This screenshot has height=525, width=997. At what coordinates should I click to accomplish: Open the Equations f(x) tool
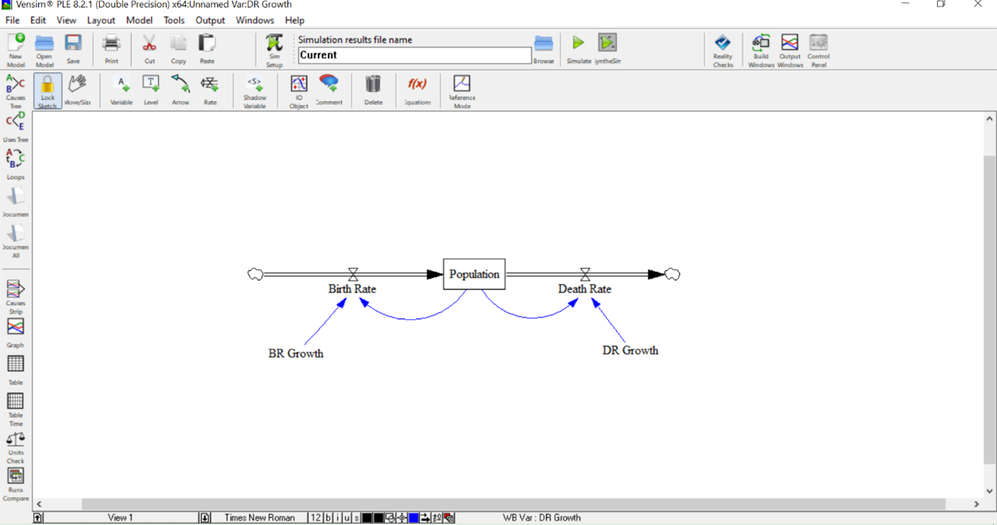pos(417,90)
